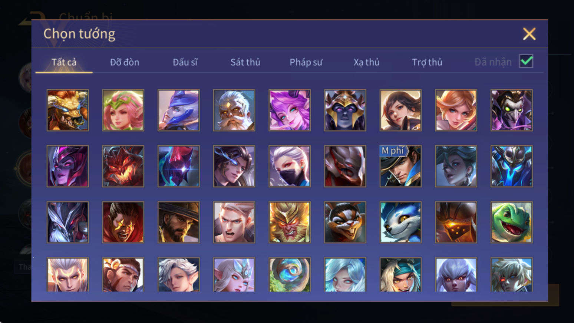Close the Chọn tướng dialog
The image size is (574, 323).
point(529,34)
